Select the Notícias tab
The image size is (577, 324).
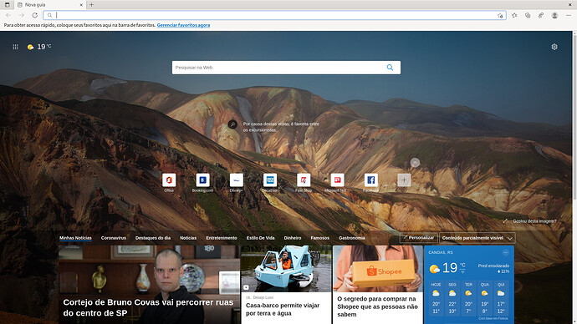point(188,238)
